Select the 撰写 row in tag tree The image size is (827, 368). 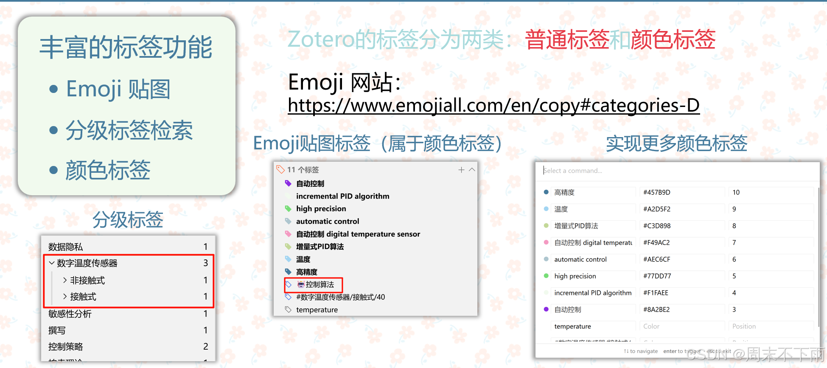tap(128, 330)
